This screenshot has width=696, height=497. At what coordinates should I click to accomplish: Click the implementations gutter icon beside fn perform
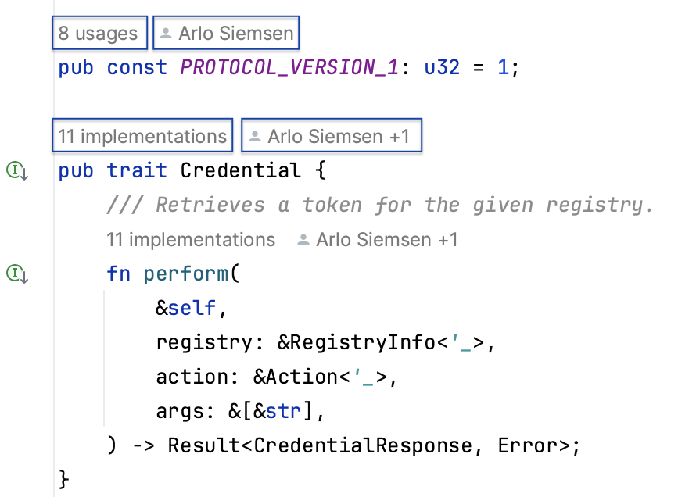tap(14, 274)
